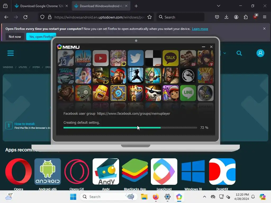The height and width of the screenshot is (203, 271).
Task: Save page to Pocket
Action: tap(217, 17)
